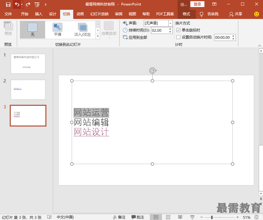Switch to the 动画 tab
263x220 pixels.
coord(80,14)
